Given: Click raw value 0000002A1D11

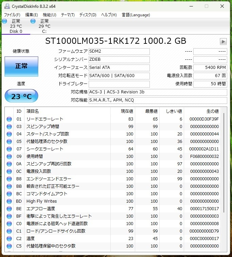Looking at the screenshot, I should pos(204,149).
